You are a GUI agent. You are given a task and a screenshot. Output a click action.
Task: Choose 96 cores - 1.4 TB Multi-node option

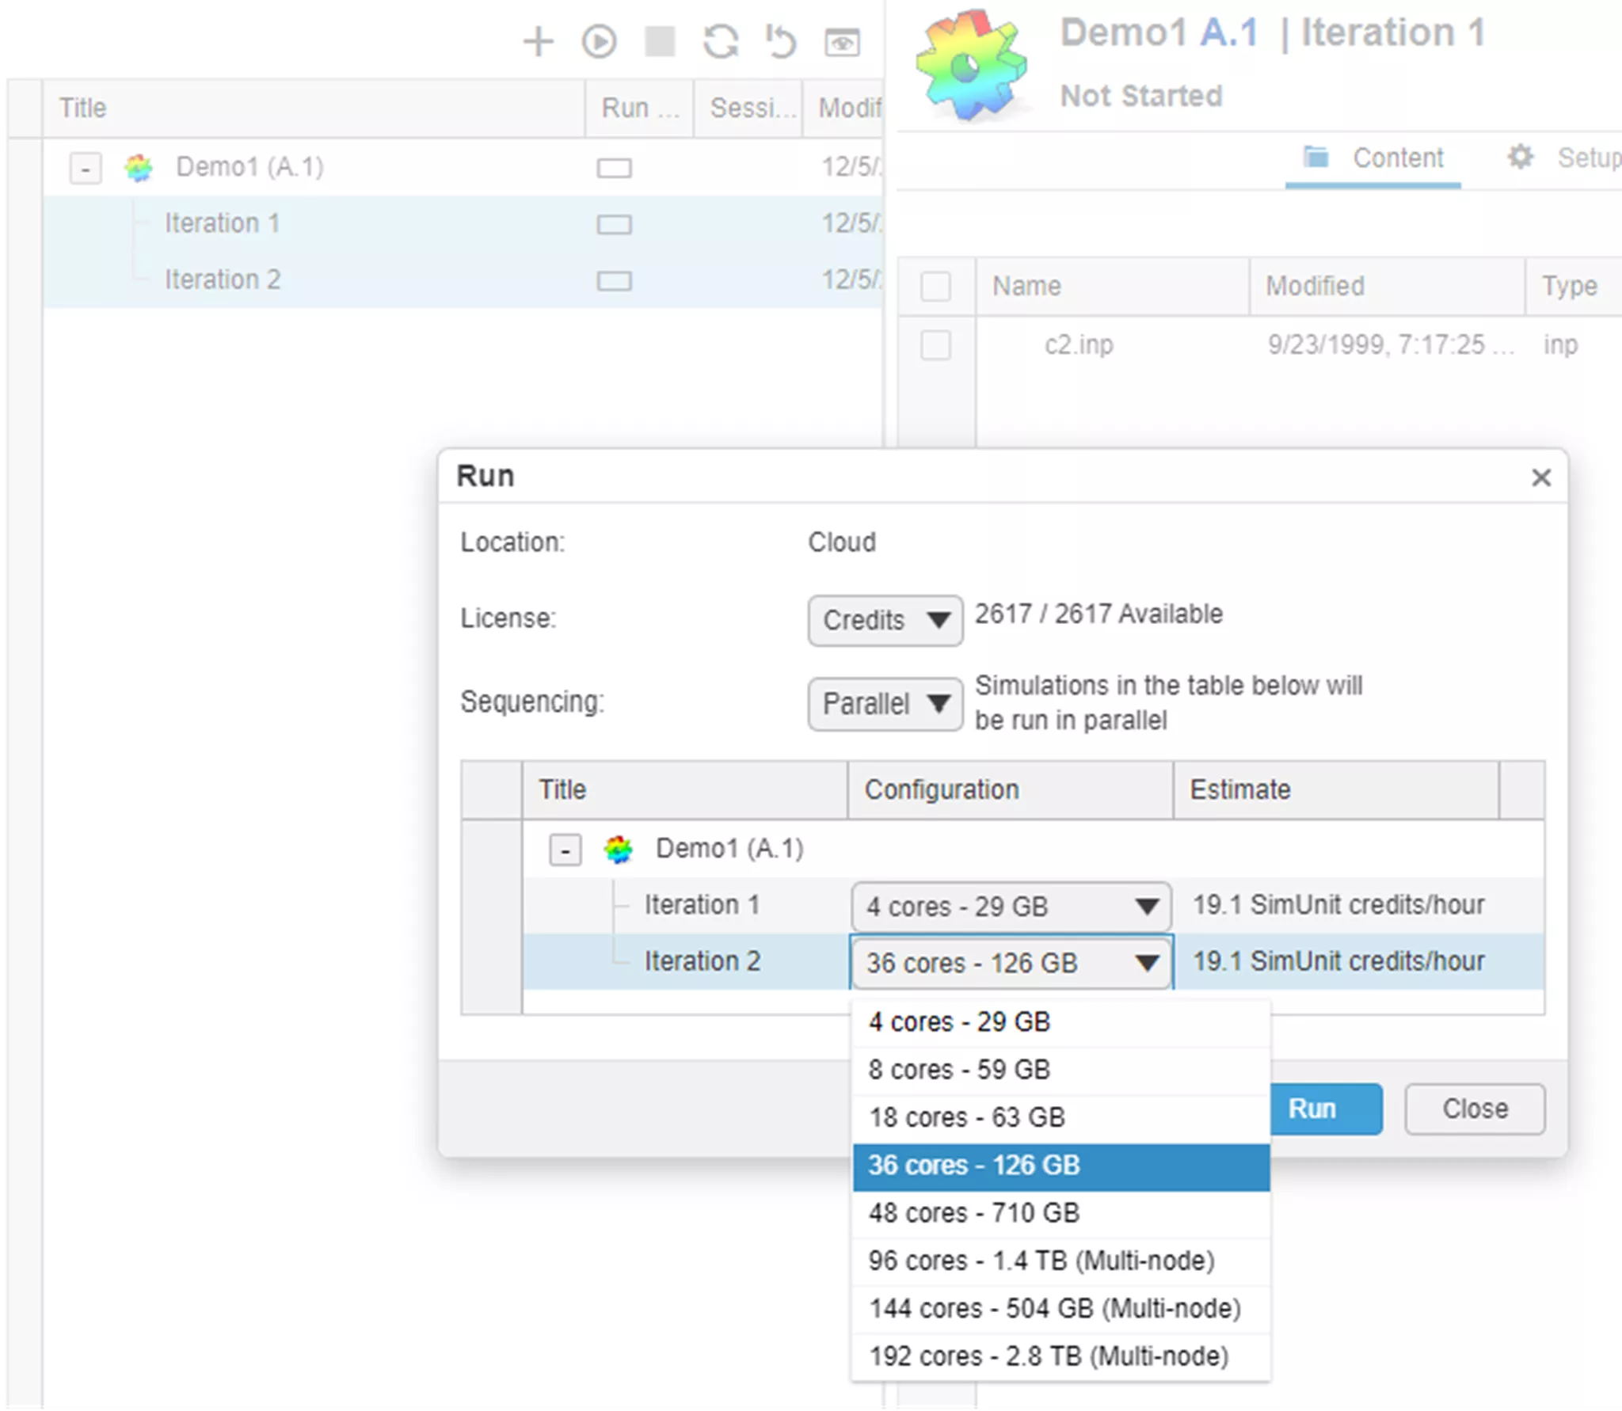point(1061,1261)
